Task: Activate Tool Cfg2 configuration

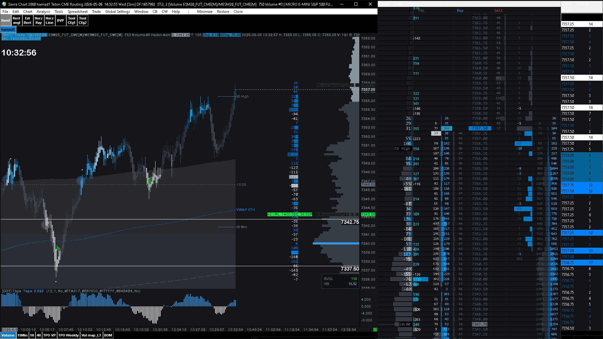Action: coord(83,20)
